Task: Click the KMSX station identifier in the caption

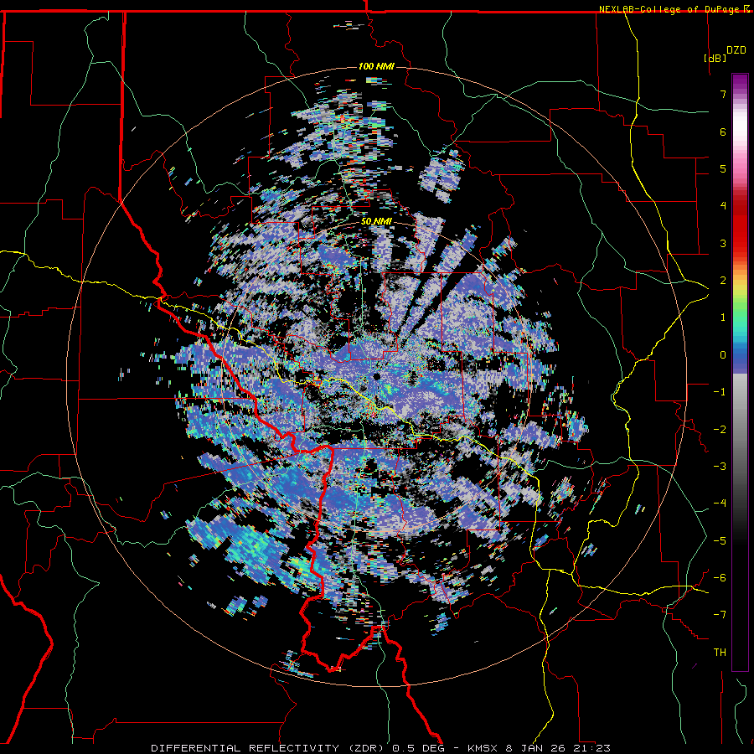Action: [483, 748]
